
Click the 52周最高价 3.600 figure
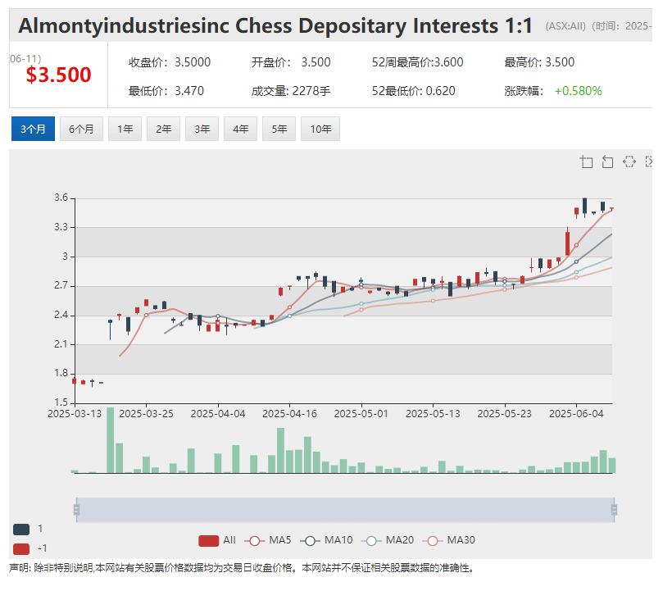(x=448, y=62)
